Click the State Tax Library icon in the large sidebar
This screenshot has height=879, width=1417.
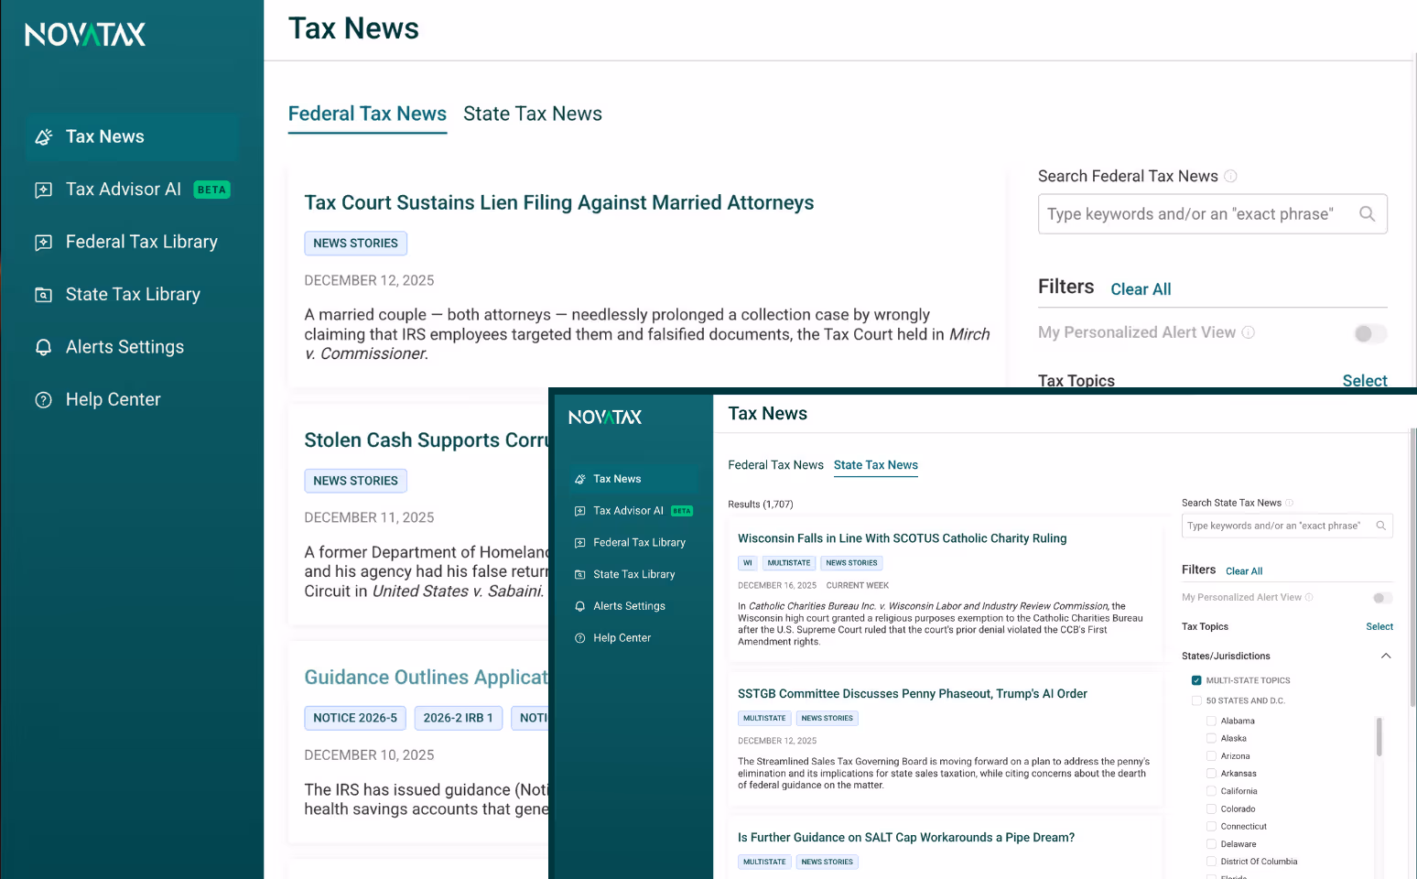pyautogui.click(x=43, y=295)
